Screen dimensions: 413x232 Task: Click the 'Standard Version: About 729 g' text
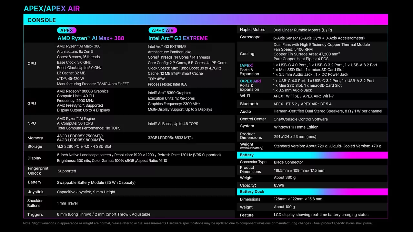pyautogui.click(x=301, y=146)
